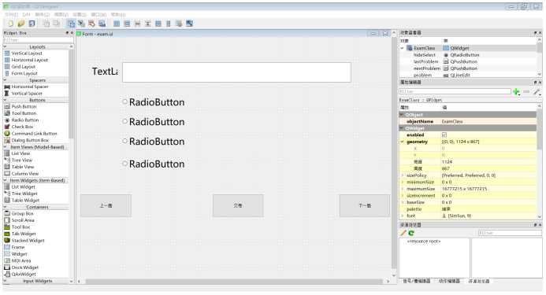Switch to Edit Tab Order mode icon
Screen dimensions: 546x295
click(x=102, y=24)
